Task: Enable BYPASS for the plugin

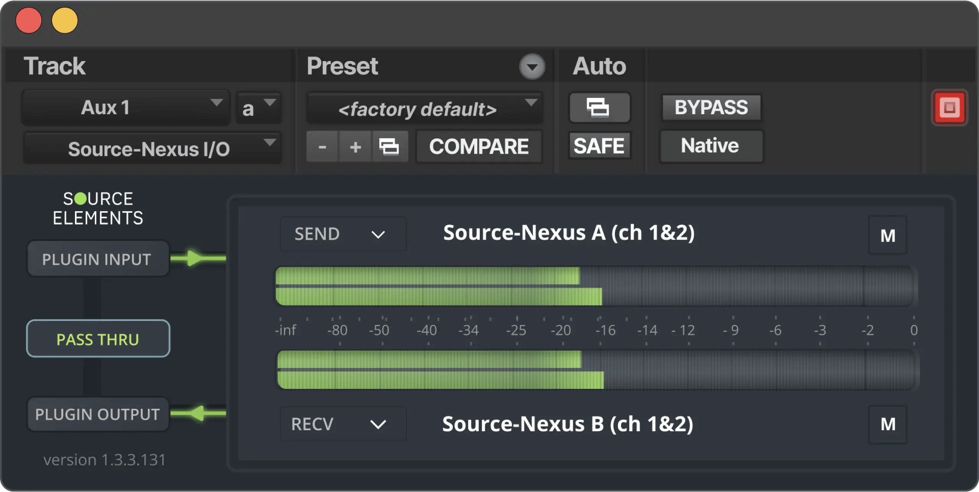Action: point(711,107)
